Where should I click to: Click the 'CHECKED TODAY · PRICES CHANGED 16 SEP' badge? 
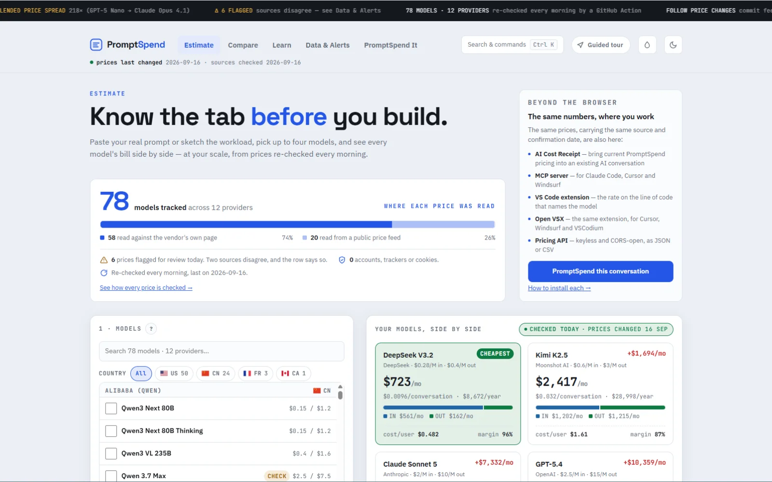tap(596, 329)
